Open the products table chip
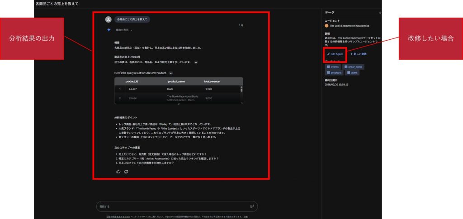The image size is (463, 219). pos(334,73)
